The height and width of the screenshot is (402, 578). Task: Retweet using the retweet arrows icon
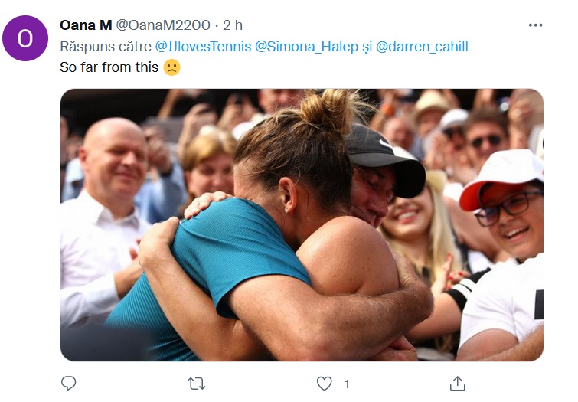coord(197,384)
